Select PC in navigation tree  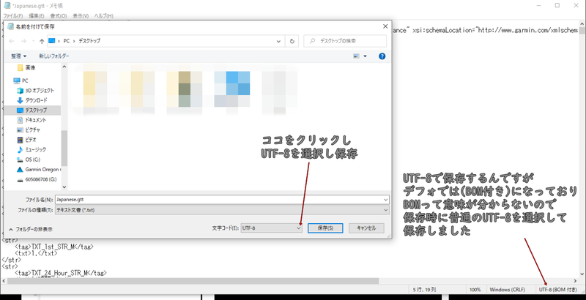click(x=21, y=80)
